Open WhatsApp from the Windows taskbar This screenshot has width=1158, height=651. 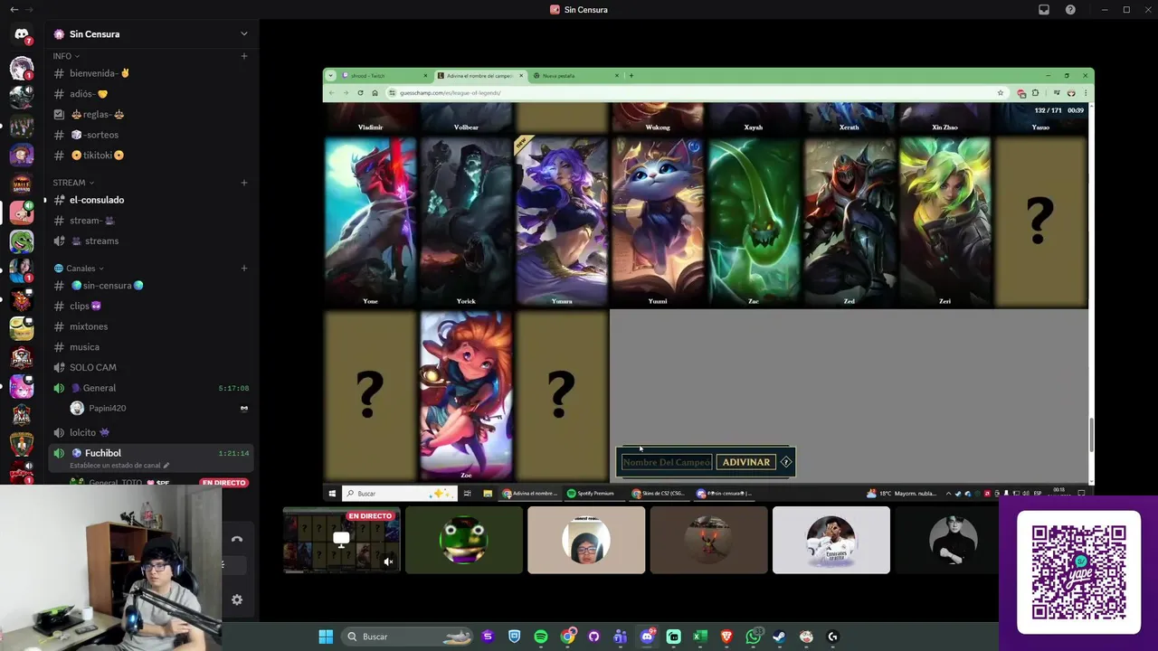click(x=753, y=637)
